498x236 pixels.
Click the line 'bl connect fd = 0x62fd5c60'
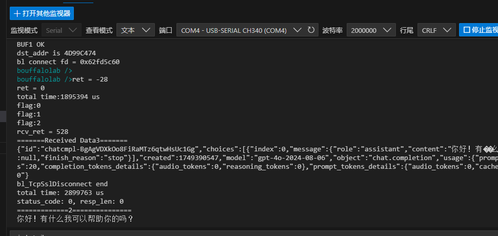click(68, 62)
